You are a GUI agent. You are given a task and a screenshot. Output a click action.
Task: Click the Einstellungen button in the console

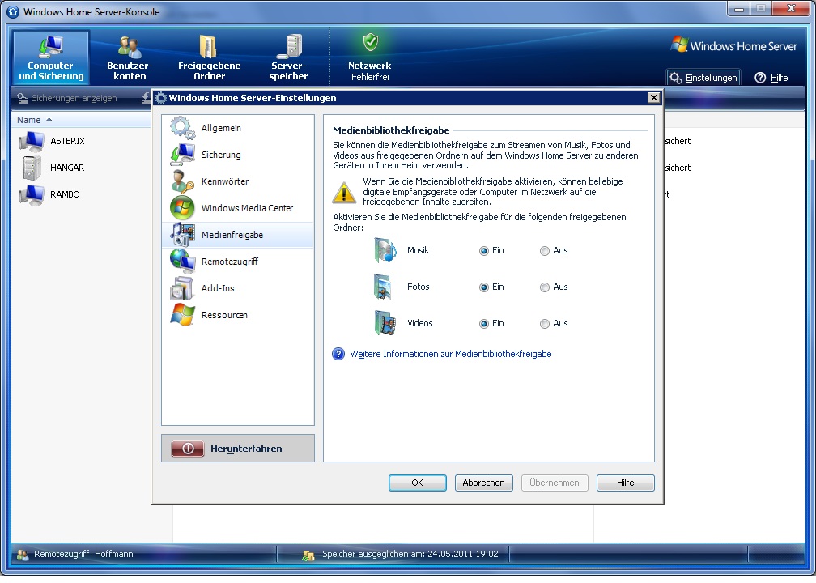pos(703,78)
